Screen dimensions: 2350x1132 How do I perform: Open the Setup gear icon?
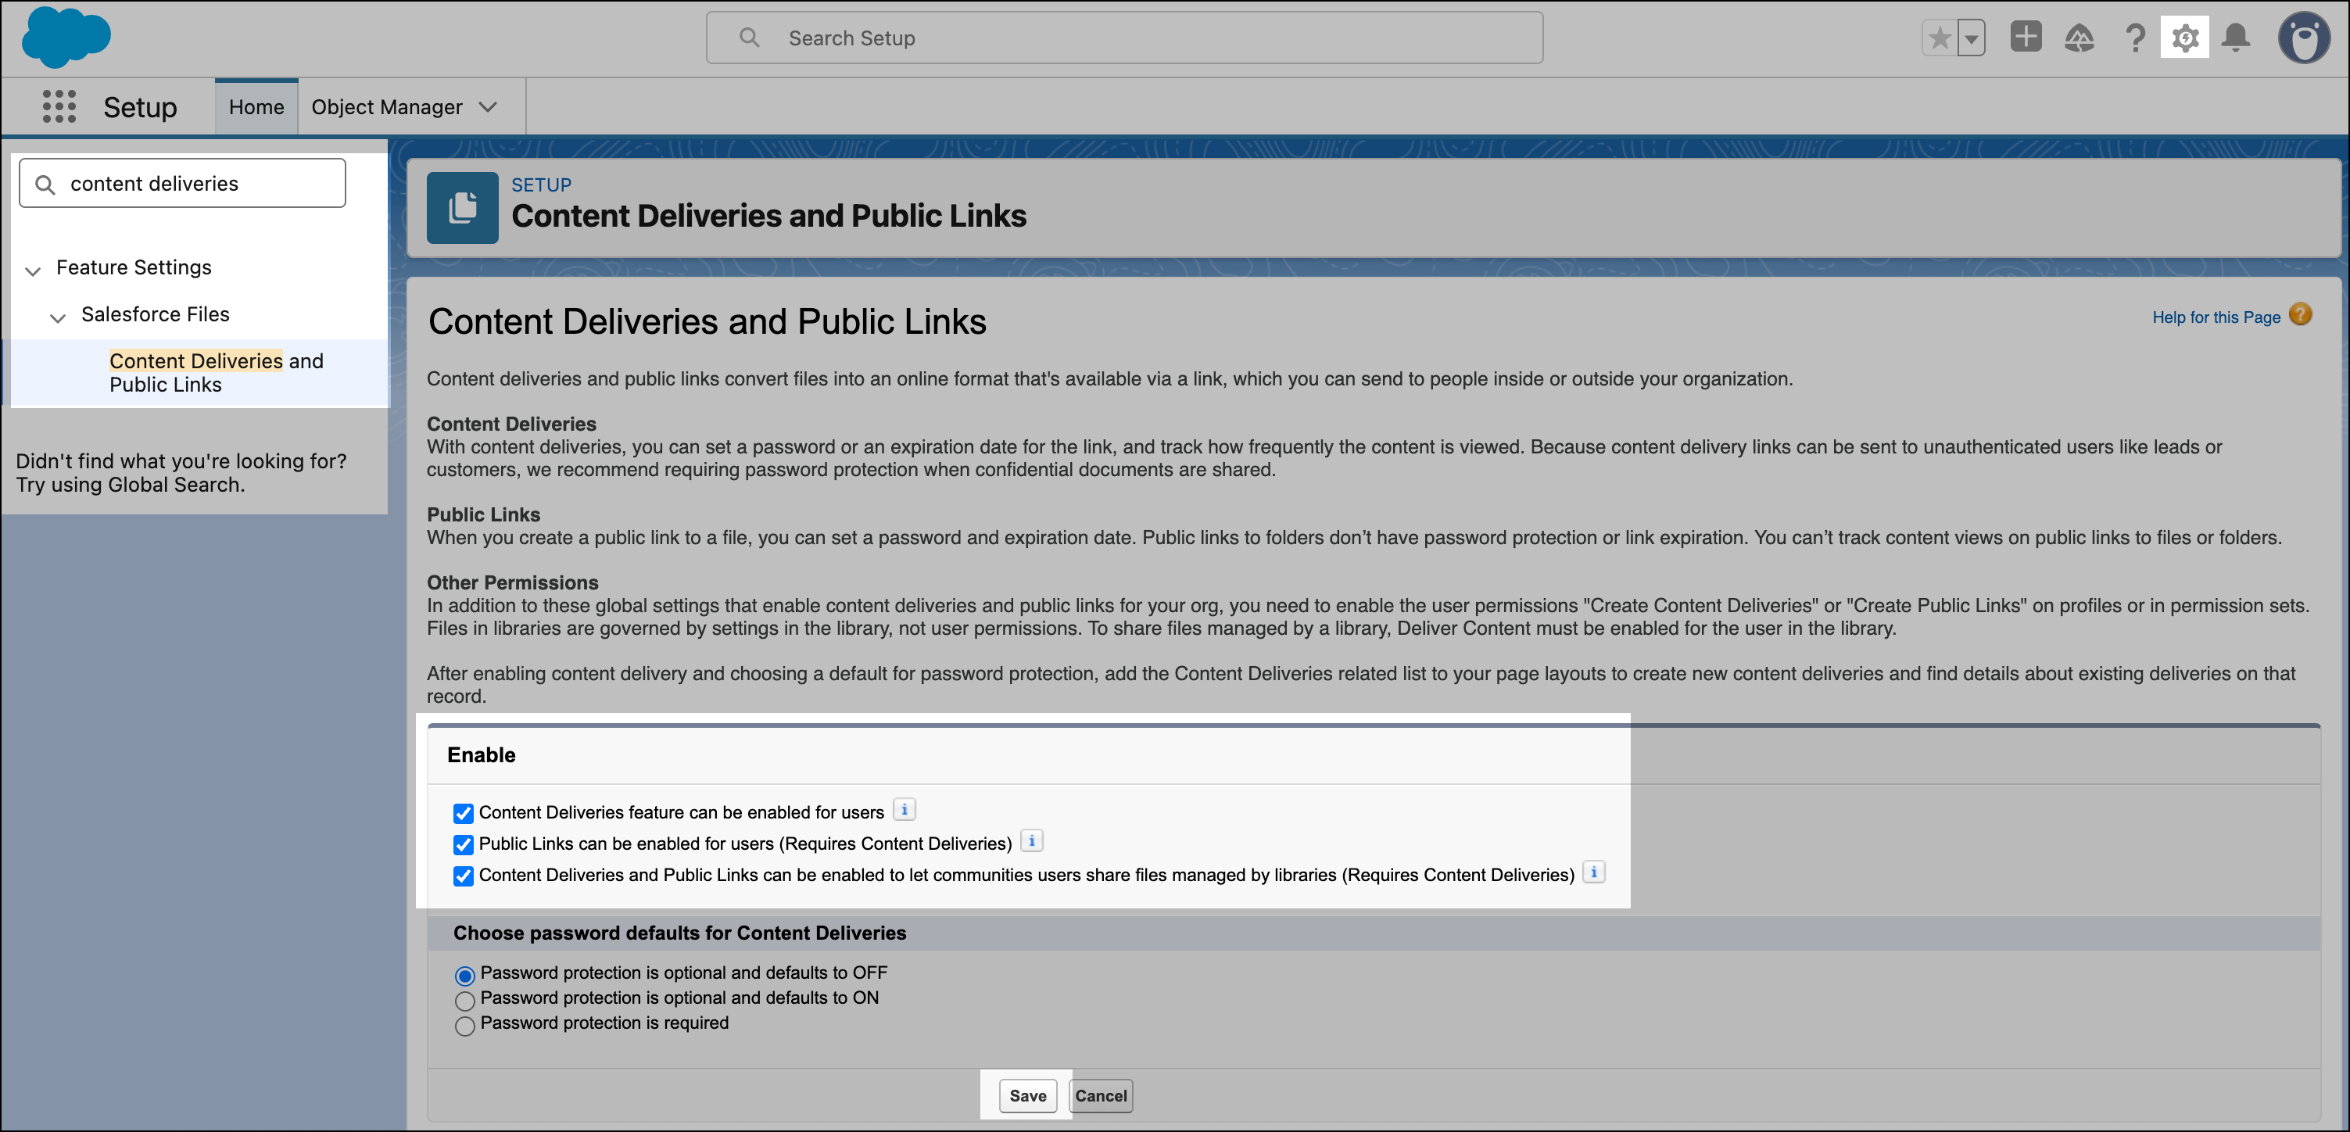point(2185,38)
